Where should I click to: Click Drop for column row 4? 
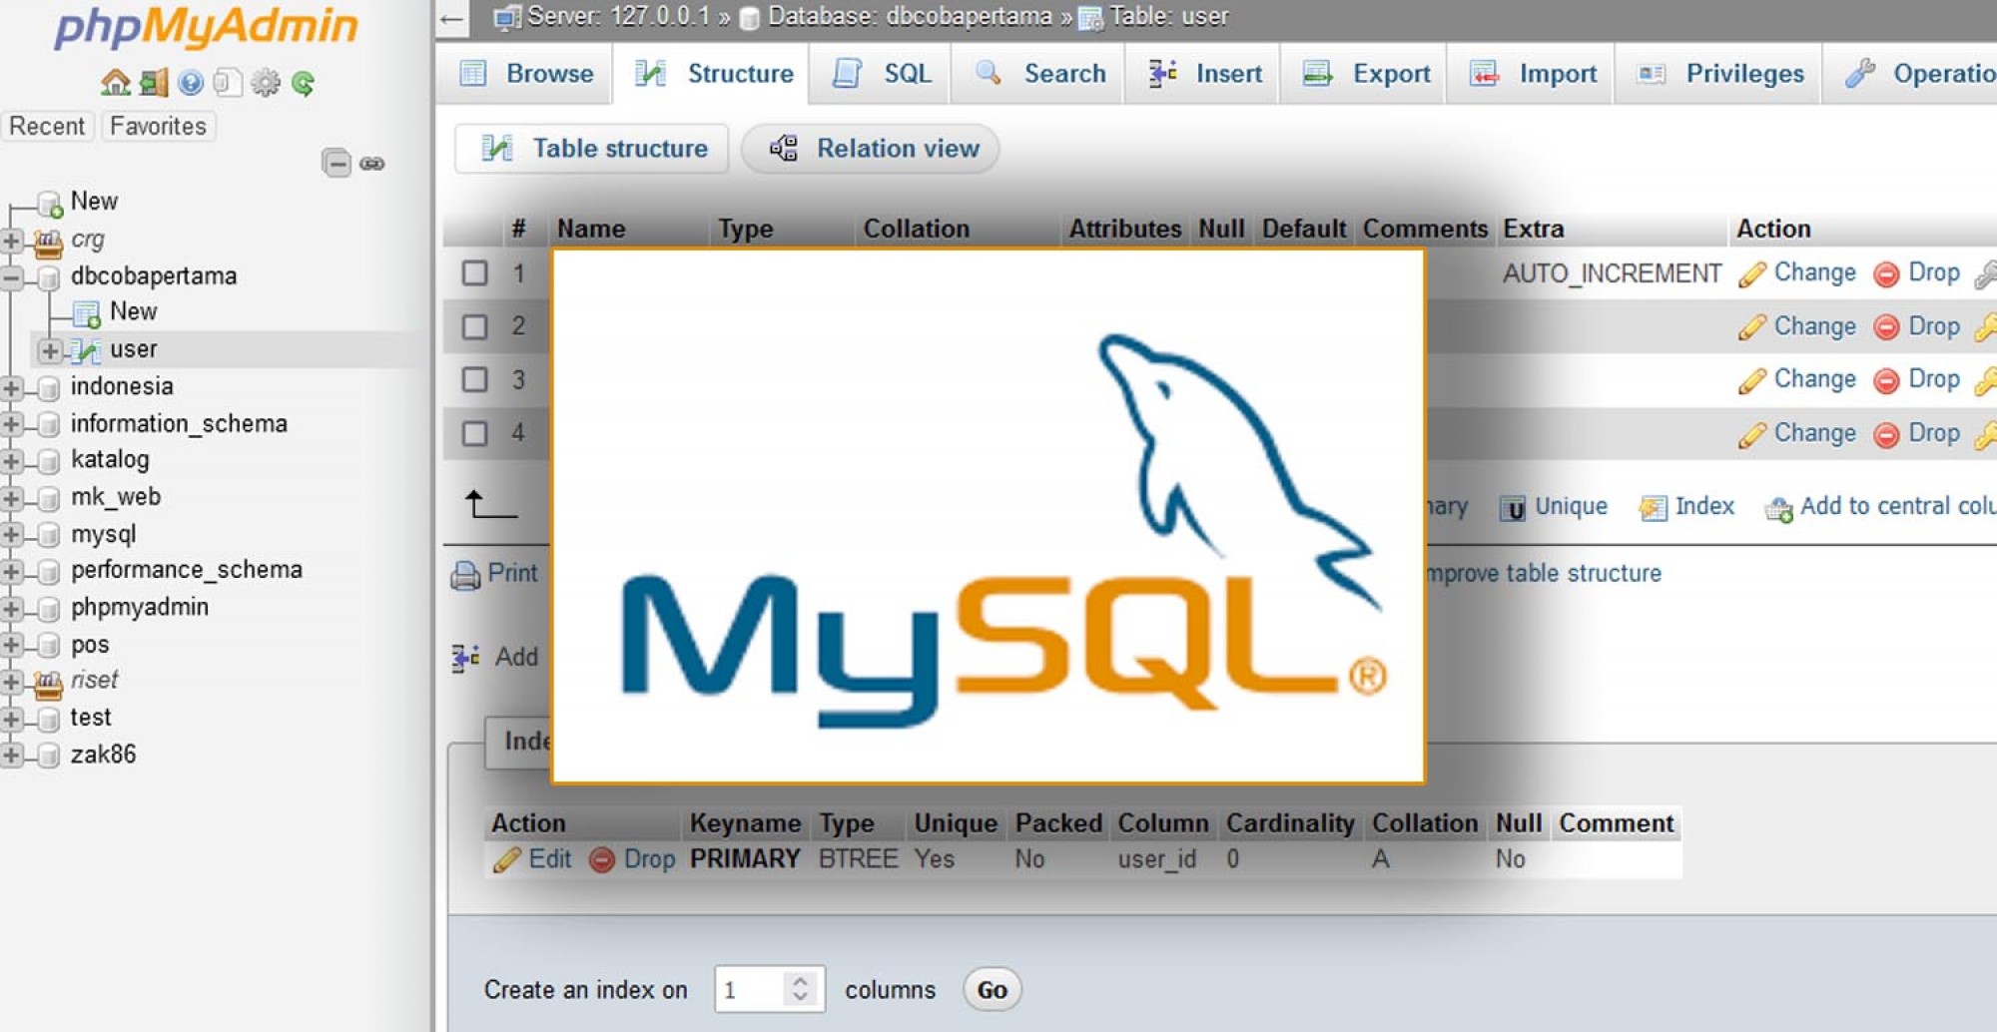coord(1917,434)
